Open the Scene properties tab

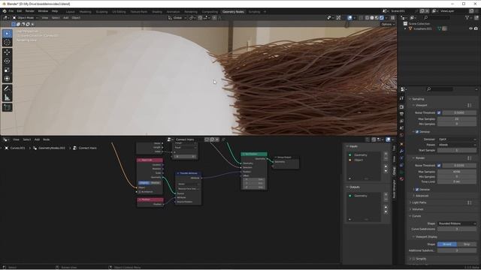coord(401,128)
